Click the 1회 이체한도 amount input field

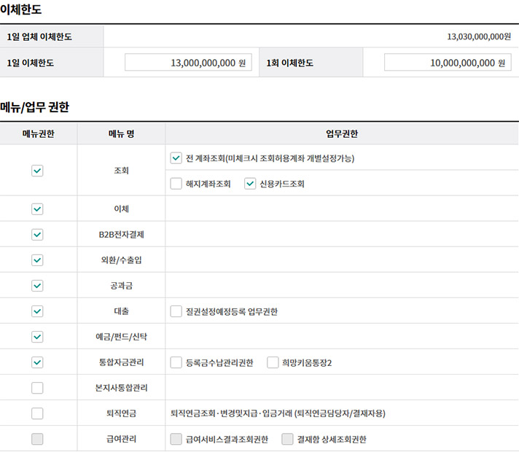coord(448,63)
